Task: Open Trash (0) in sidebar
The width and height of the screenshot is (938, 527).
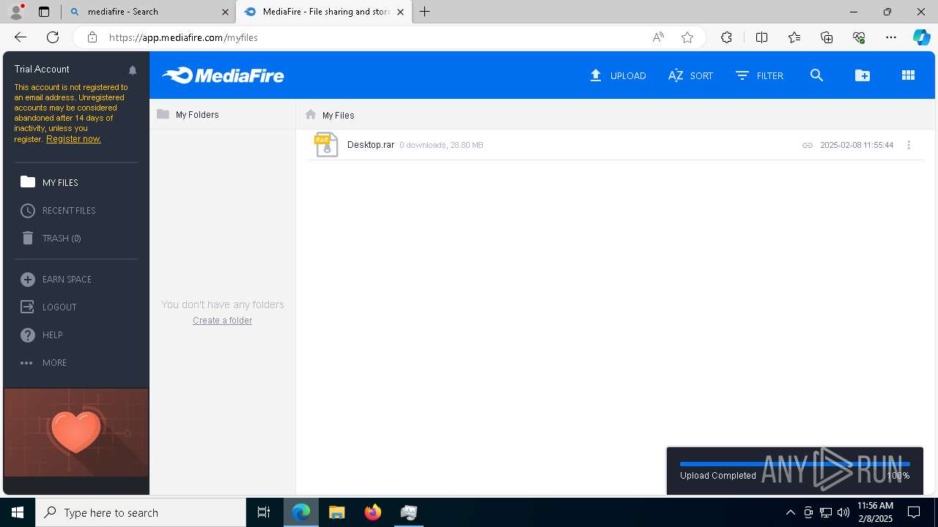Action: (51, 239)
